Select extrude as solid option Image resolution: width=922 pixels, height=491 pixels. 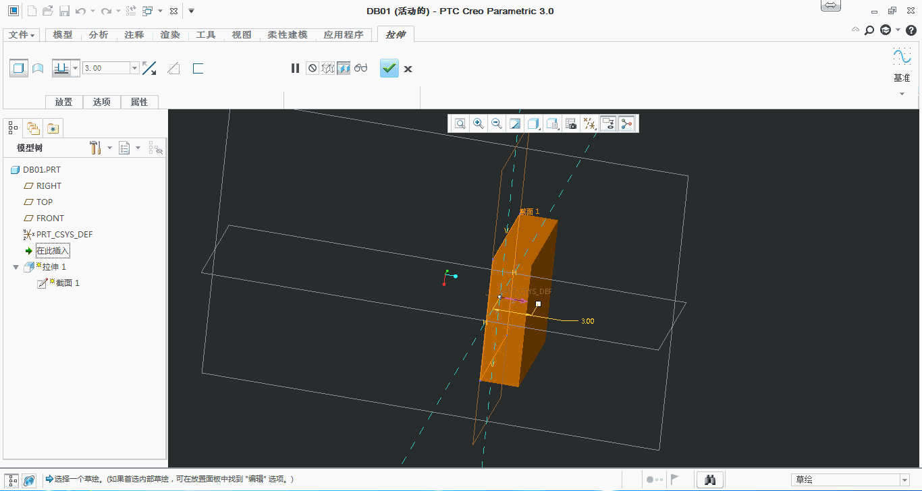coord(19,68)
